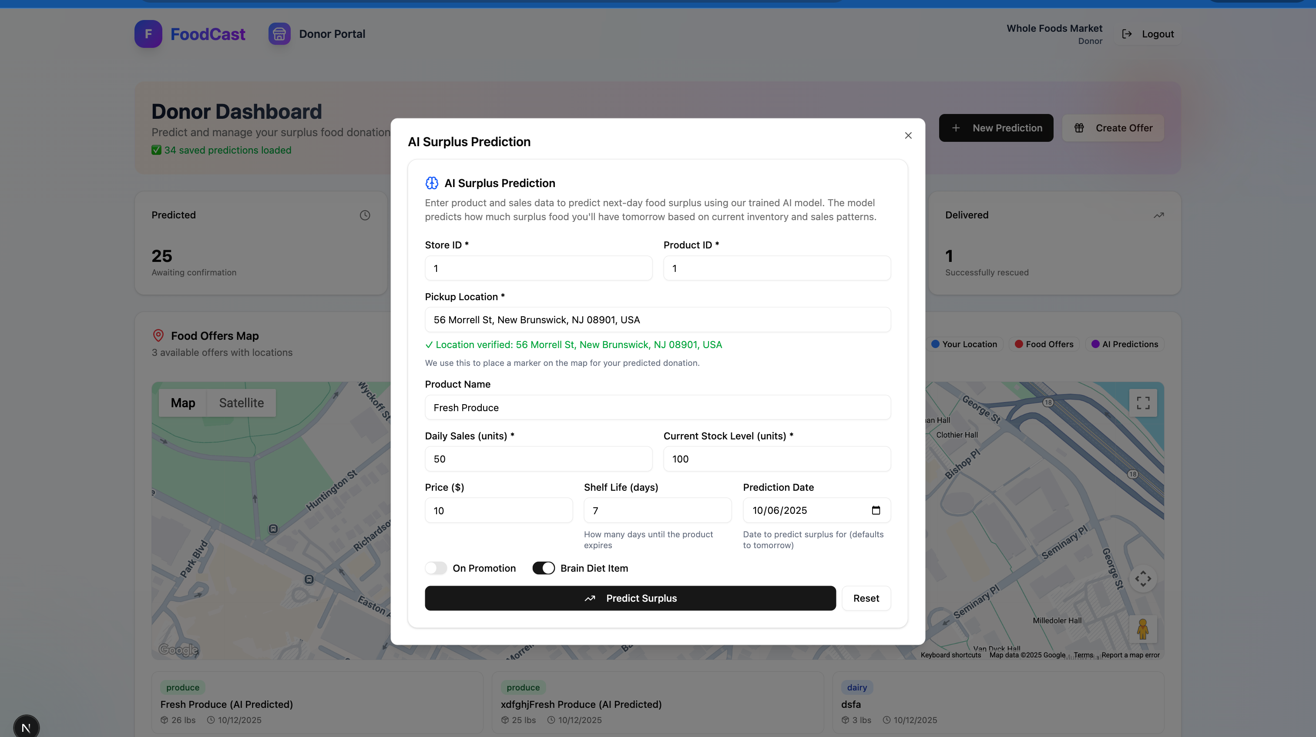Open calendar picker in Prediction Date field
1316x737 pixels.
(x=876, y=510)
